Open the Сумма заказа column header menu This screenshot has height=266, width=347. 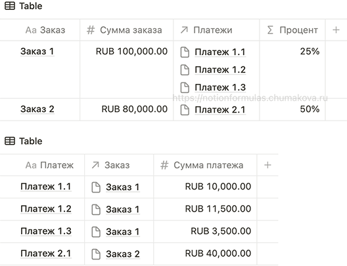[x=126, y=30]
